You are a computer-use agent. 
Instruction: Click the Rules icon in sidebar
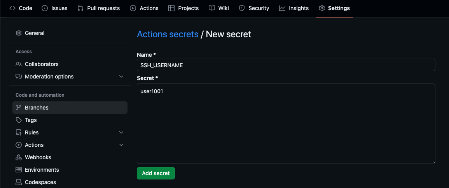click(x=19, y=132)
